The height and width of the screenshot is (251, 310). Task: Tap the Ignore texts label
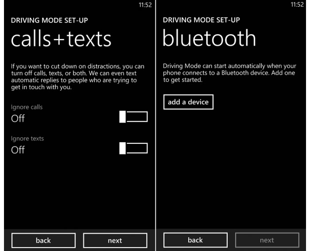tap(27, 139)
